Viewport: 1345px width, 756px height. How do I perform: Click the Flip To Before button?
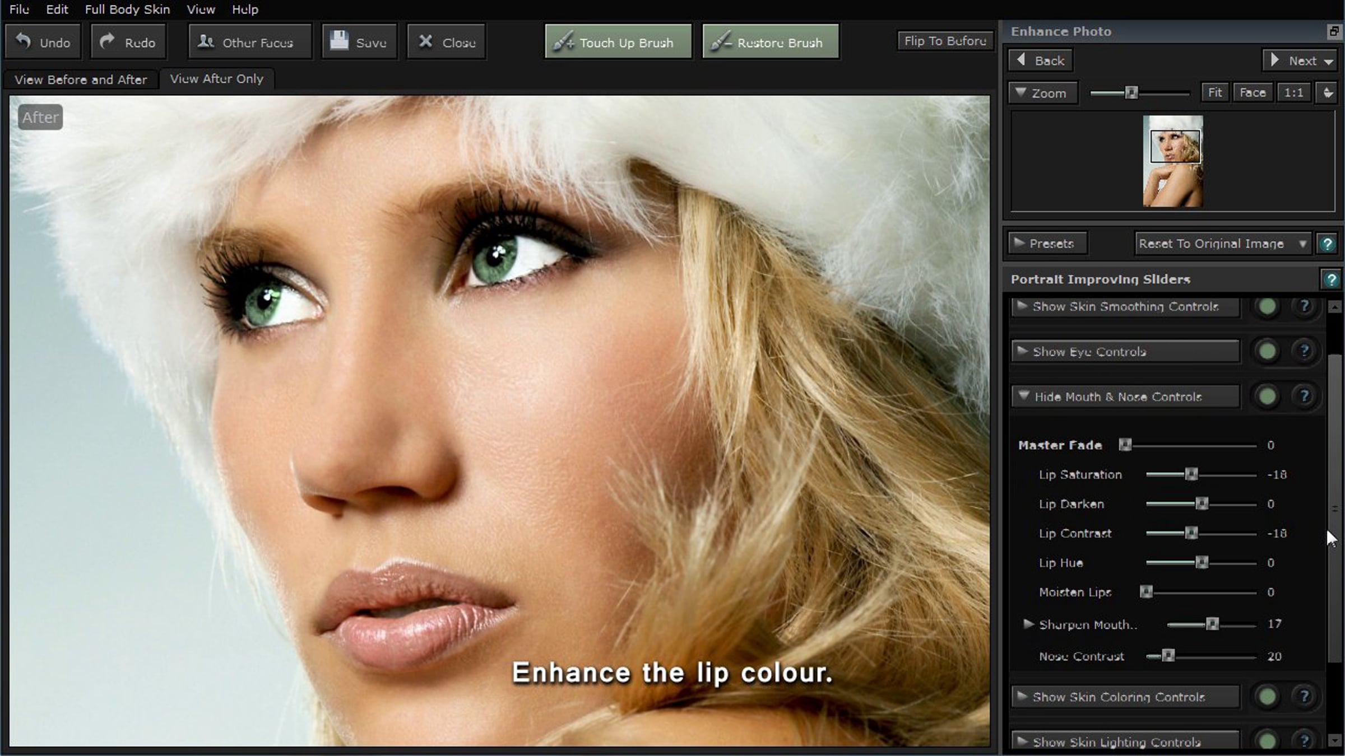pyautogui.click(x=945, y=41)
